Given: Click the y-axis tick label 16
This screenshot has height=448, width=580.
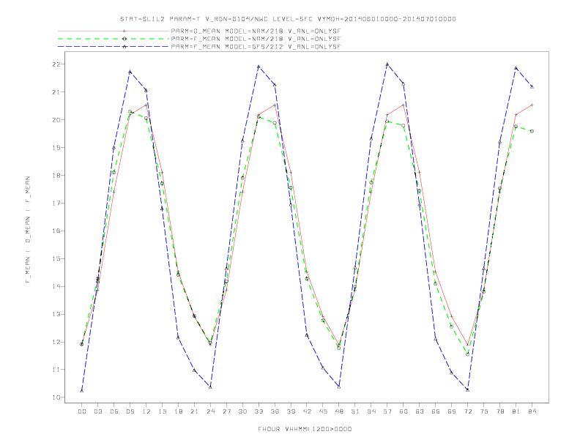Looking at the screenshot, I should [x=56, y=231].
